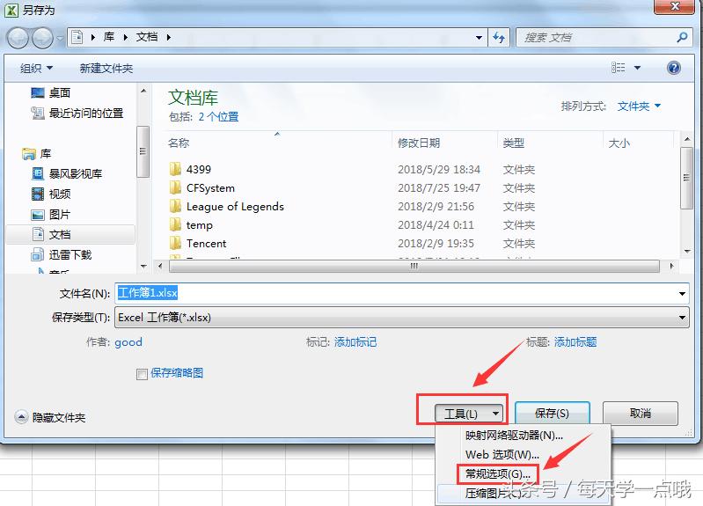This screenshot has height=506, width=703.
Task: Expand the address bar history dropdown
Action: click(x=479, y=37)
